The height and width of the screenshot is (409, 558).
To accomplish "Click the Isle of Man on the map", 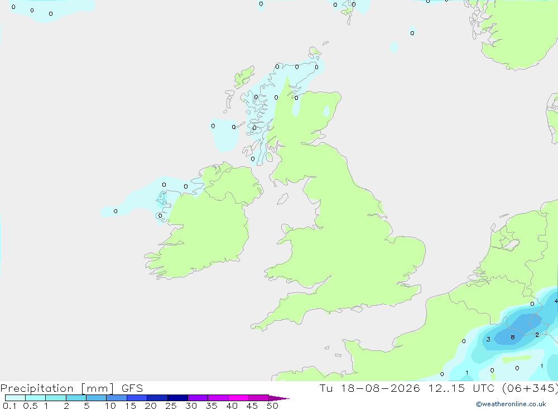I will [x=282, y=199].
